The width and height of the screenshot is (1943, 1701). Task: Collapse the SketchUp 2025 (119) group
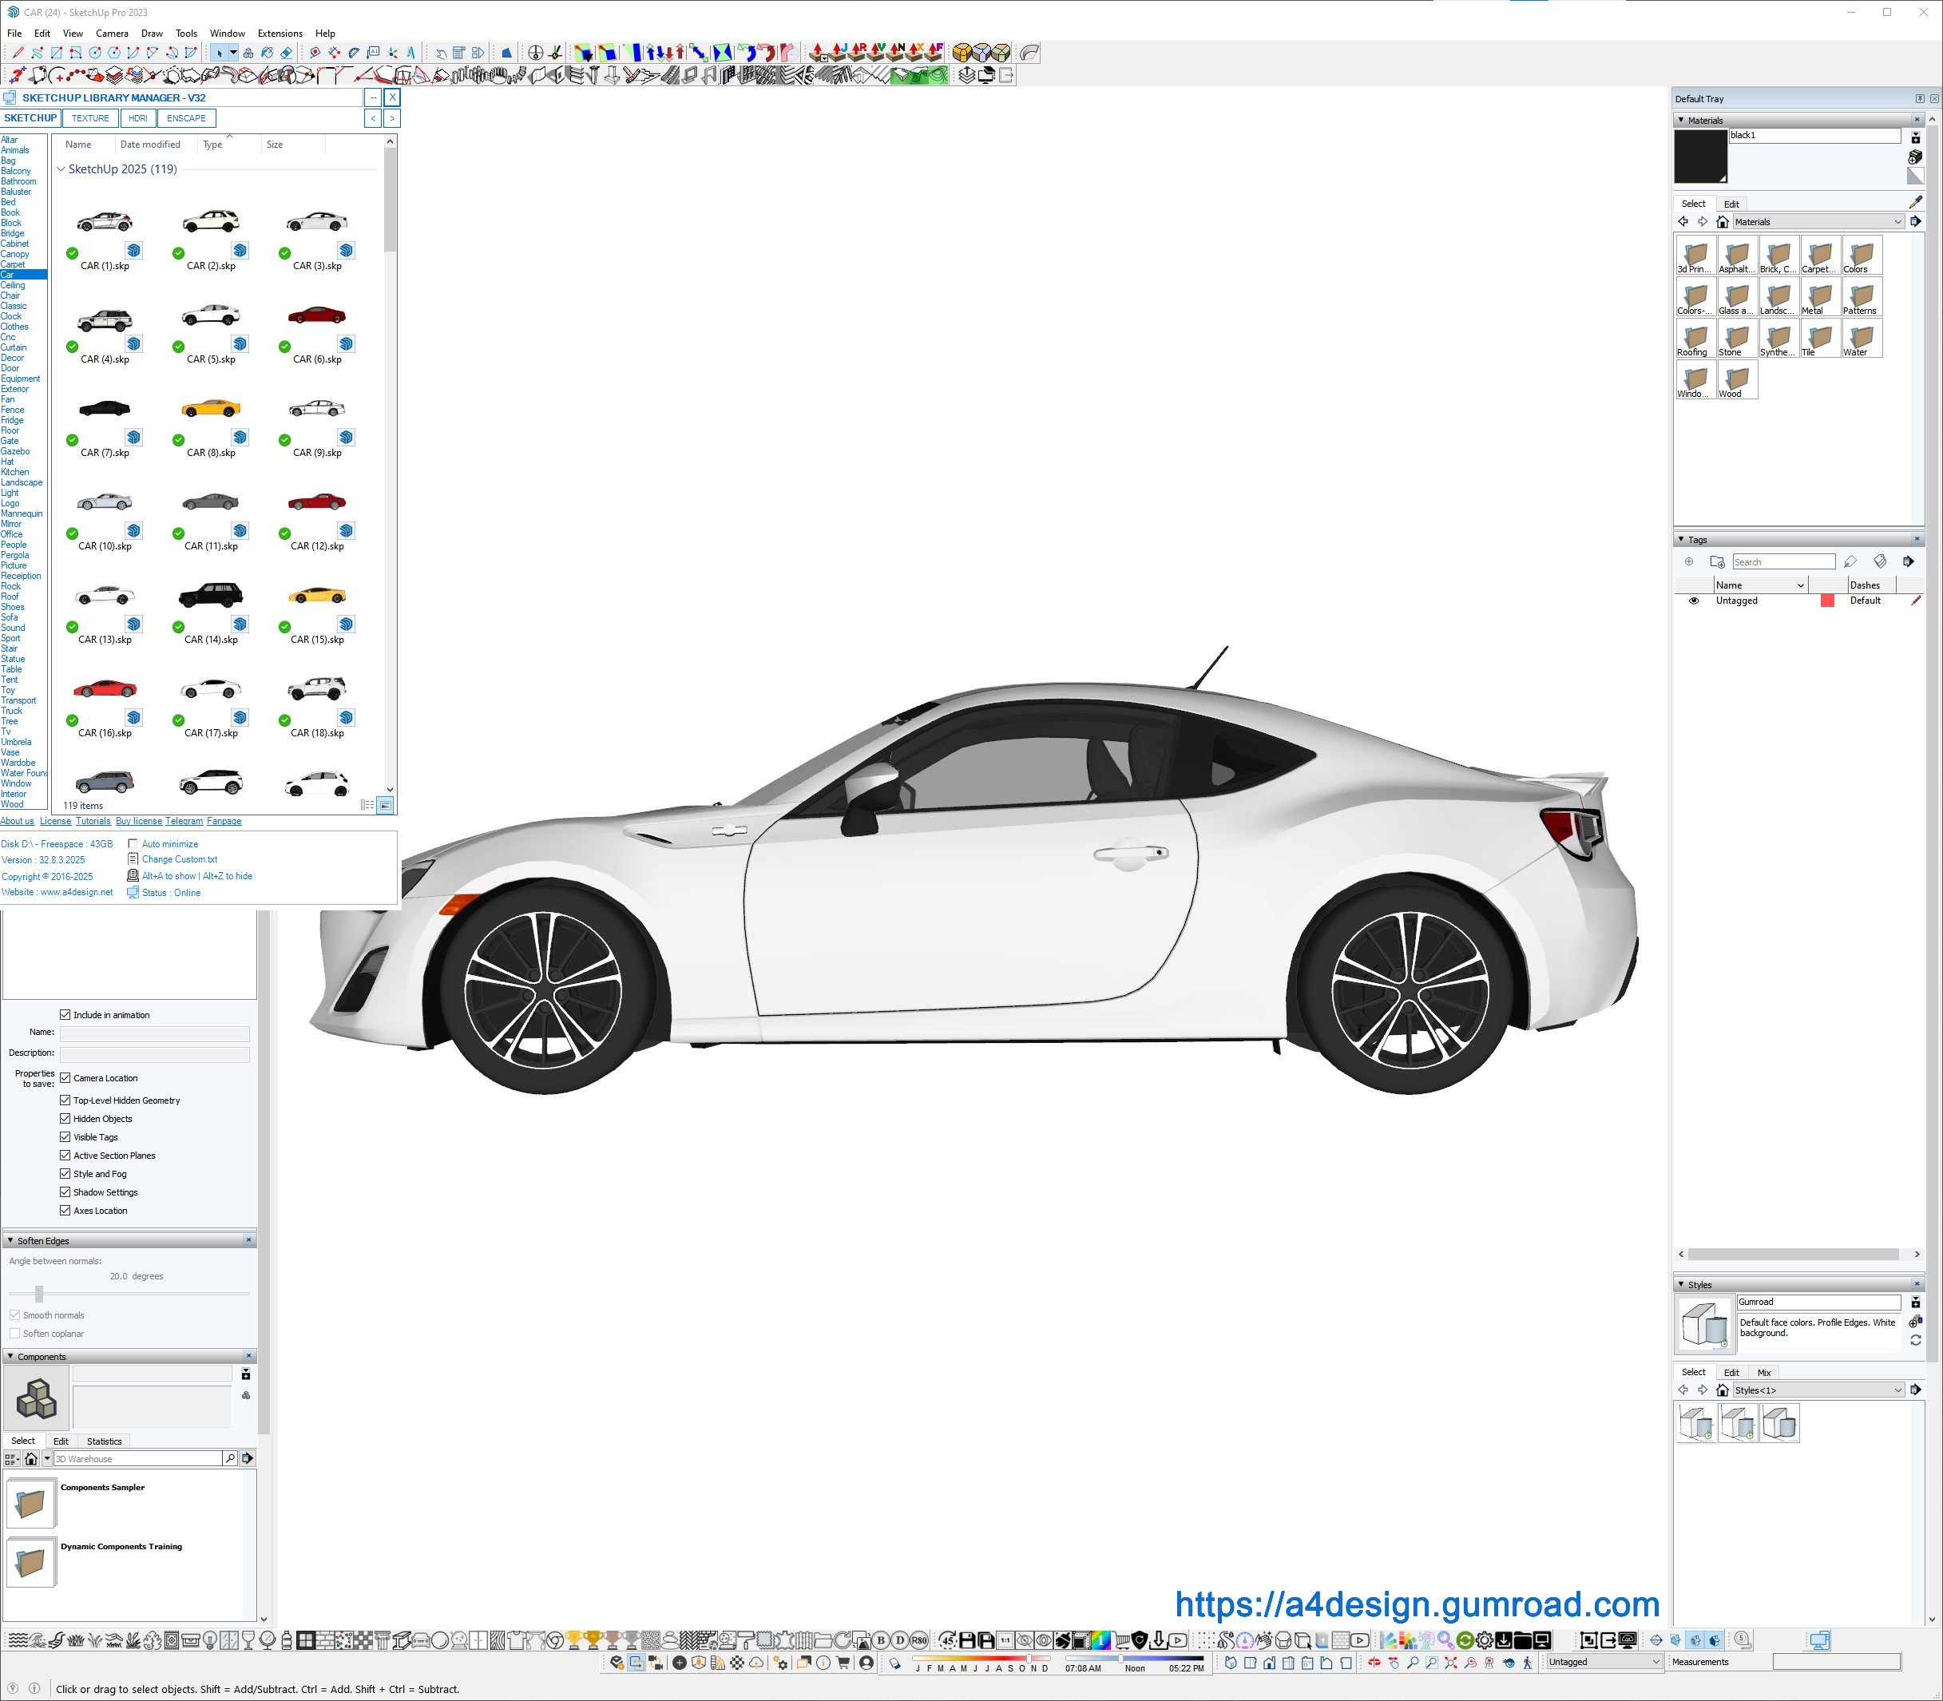(61, 169)
